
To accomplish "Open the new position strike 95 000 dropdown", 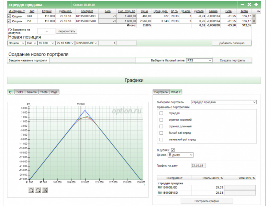I will [46, 43].
